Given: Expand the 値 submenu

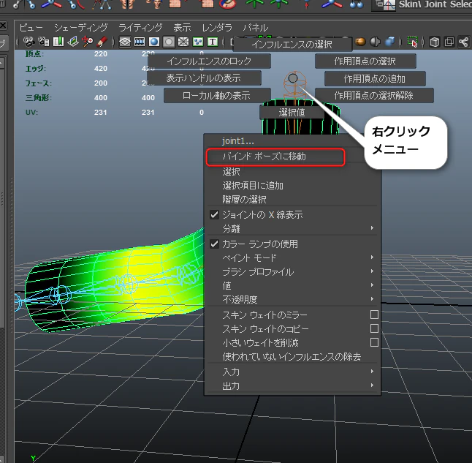Looking at the screenshot, I should click(x=291, y=286).
